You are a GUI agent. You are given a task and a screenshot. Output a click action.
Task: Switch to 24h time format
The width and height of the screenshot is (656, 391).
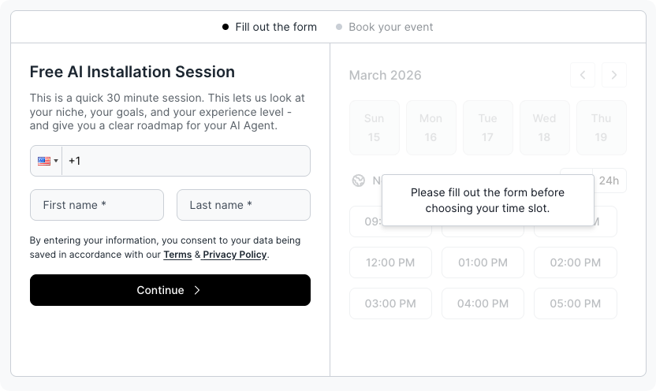609,181
